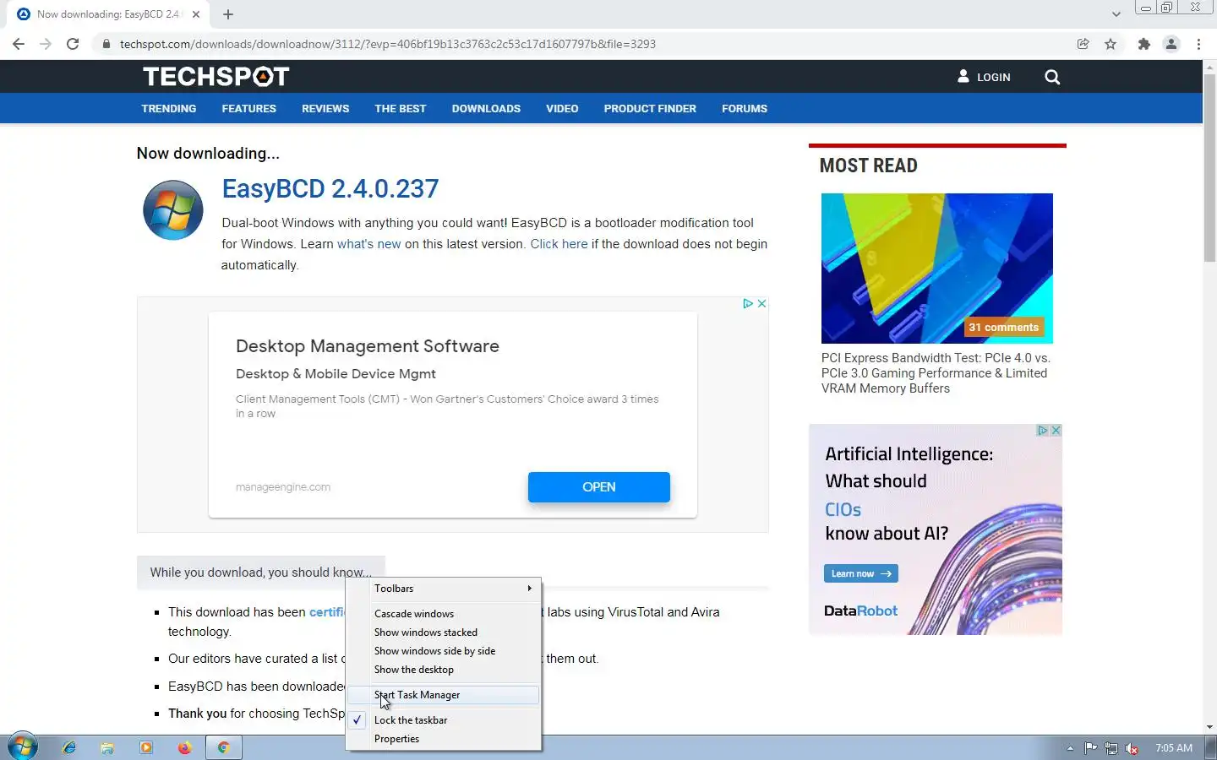
Task: Open a new tab with plus
Action: (228, 14)
